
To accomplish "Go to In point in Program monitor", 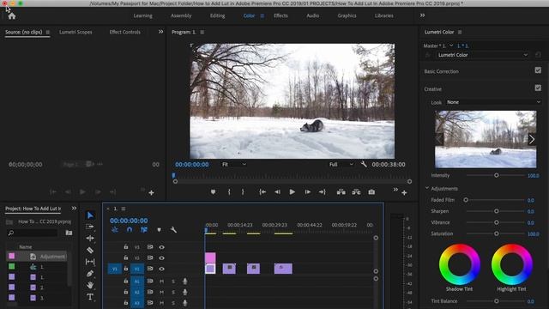I will [x=262, y=192].
